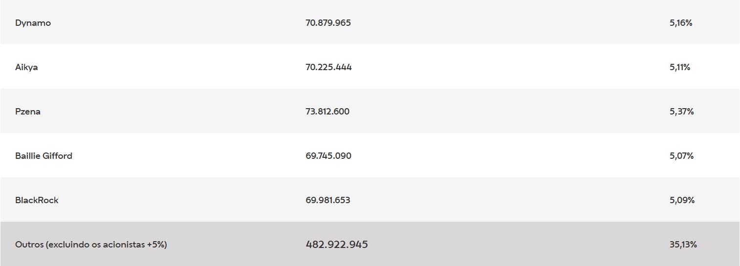Click the text acionistas in the last row

point(124,245)
